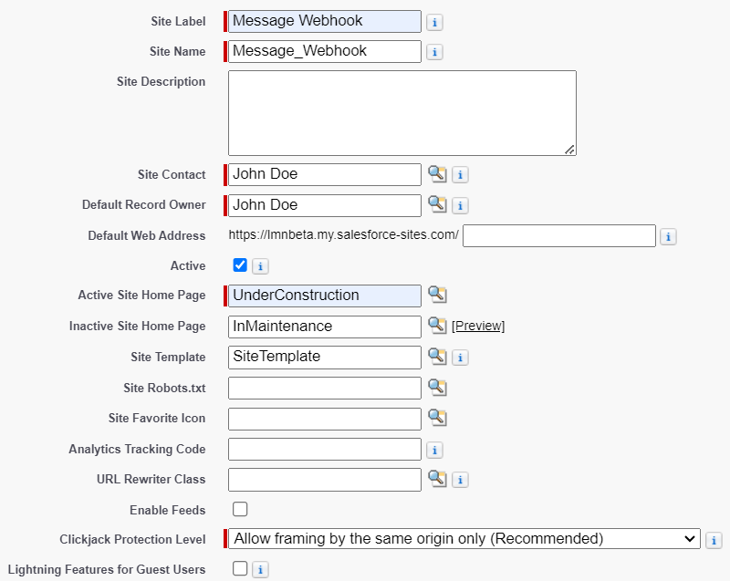Enable the Enable Feeds checkbox
This screenshot has height=581, width=730.
(240, 509)
